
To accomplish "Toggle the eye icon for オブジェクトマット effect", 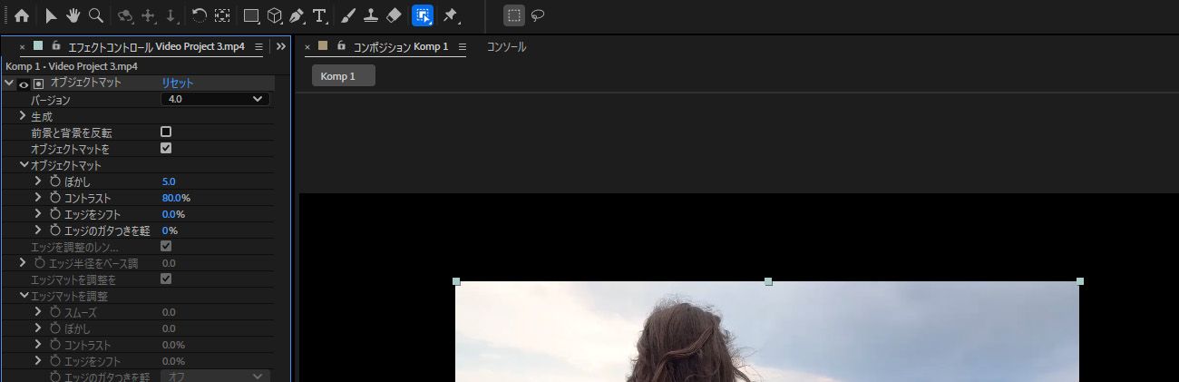I will click(x=24, y=83).
